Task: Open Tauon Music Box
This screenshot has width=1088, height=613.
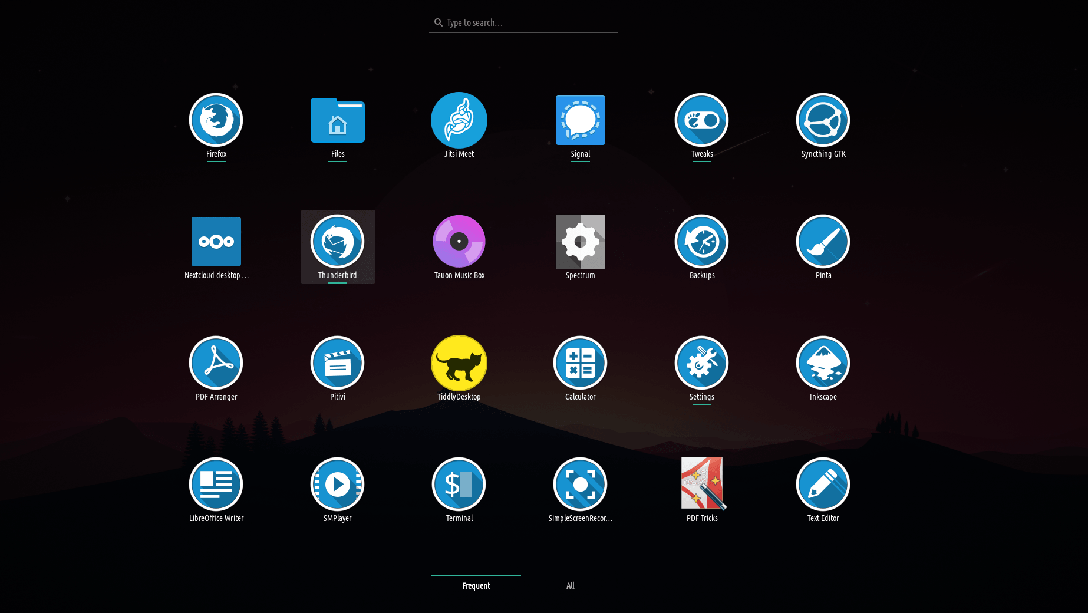Action: 459,242
